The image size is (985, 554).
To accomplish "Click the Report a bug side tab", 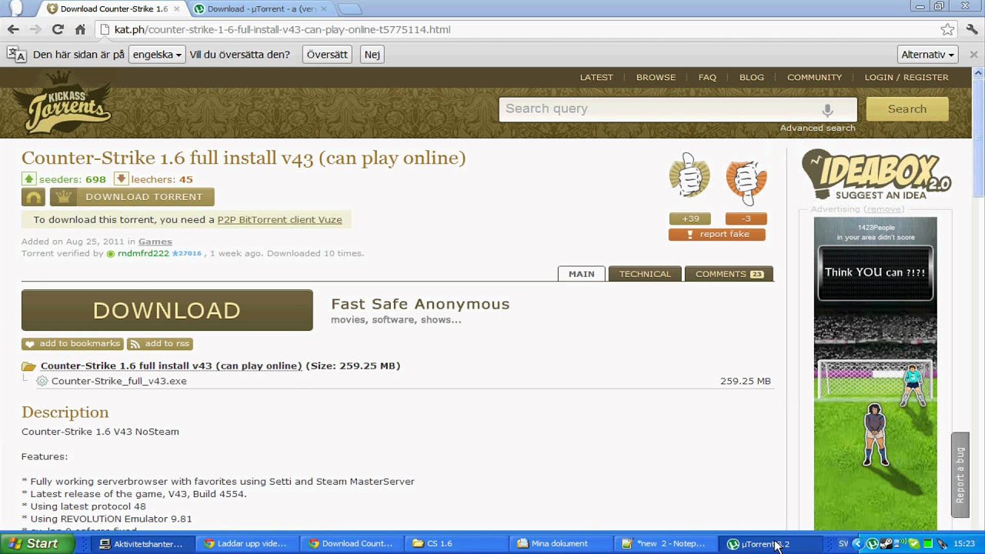I will click(x=960, y=475).
